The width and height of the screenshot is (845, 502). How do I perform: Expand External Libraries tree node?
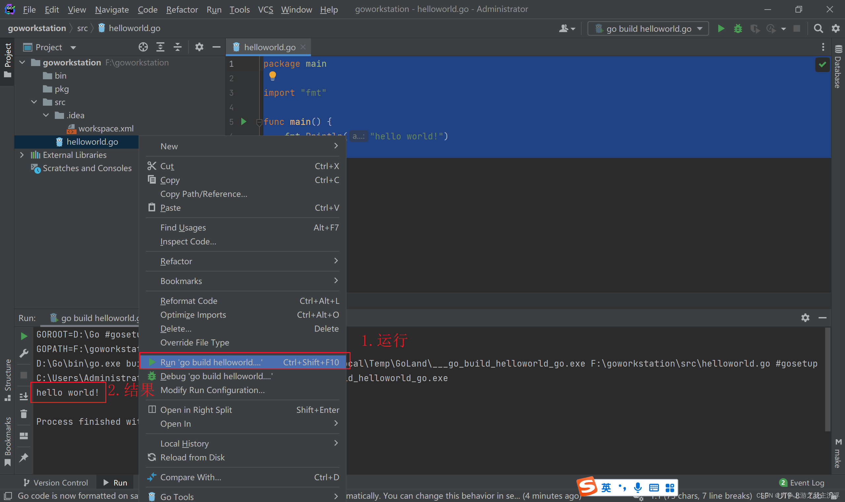(22, 155)
